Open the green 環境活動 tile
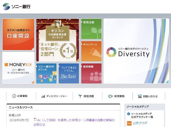The image size is (171, 127). point(91,29)
